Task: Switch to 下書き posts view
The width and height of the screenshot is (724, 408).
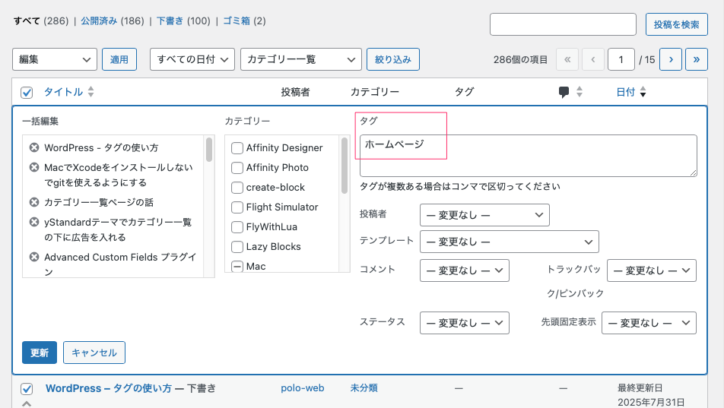Action: (170, 21)
